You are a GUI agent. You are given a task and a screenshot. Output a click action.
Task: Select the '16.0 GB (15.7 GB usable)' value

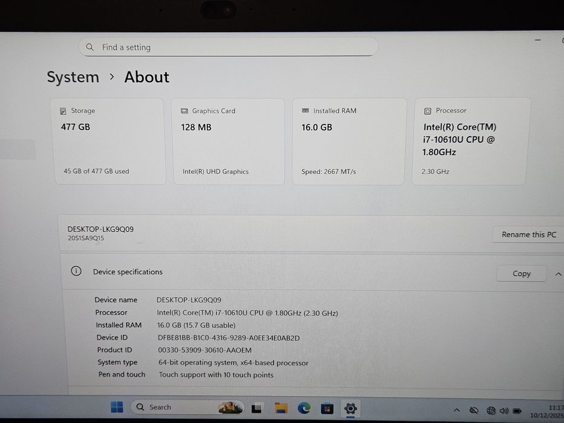196,325
